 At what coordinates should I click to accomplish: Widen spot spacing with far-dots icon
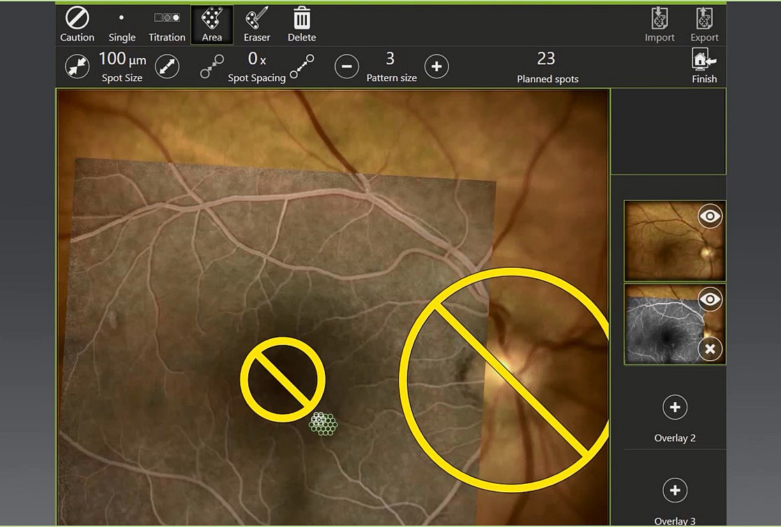[x=302, y=66]
